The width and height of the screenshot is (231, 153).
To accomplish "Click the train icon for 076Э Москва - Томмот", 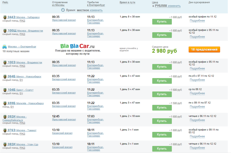I will pos(5,130).
